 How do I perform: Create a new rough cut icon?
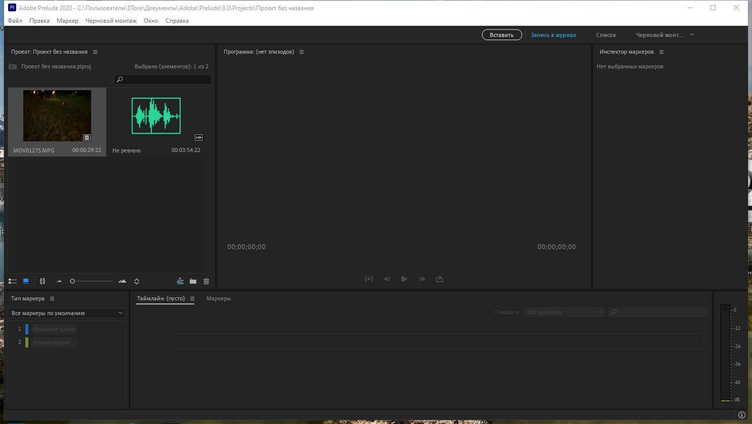pos(180,281)
